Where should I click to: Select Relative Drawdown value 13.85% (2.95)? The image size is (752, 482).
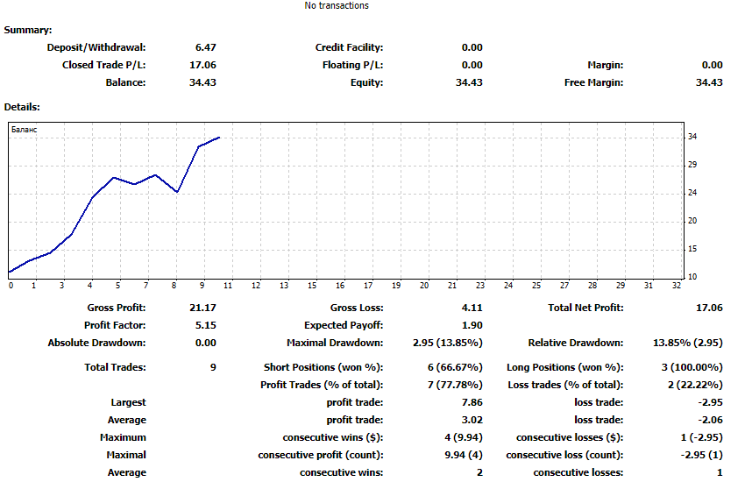point(688,343)
